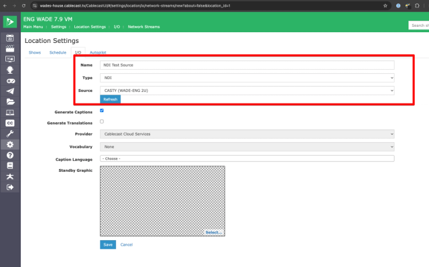Open the book documentation icon in the sidebar
This screenshot has width=429, height=267.
click(x=10, y=166)
